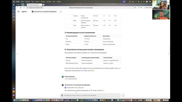
Task: Open Dmitry Saprykin video thumbnail
Action: pos(161,14)
